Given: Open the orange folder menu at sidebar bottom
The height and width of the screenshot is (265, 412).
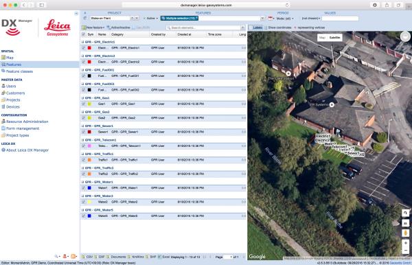Looking at the screenshot, I should (x=73, y=256).
